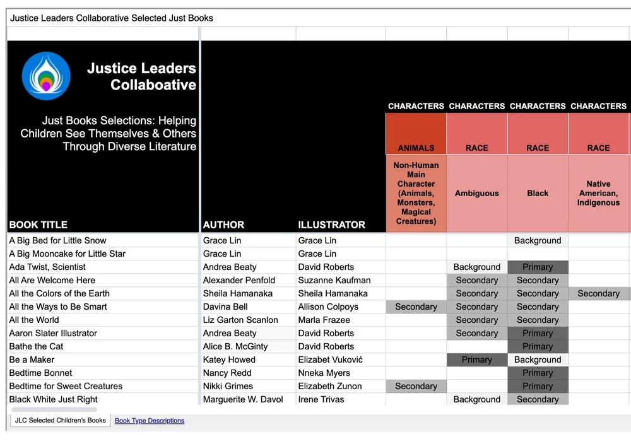The image size is (631, 444).
Task: Select illustrator cell 'Marla Frazee'
Action: click(341, 320)
